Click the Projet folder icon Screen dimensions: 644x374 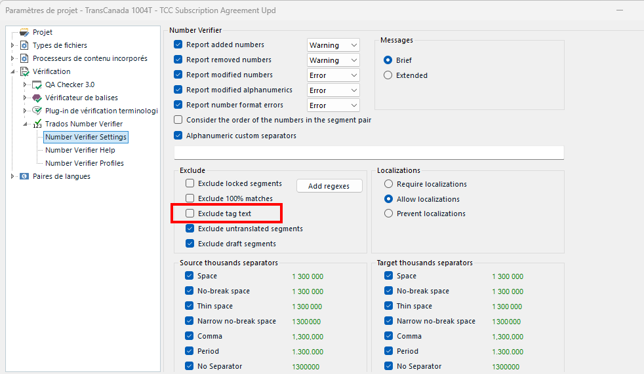[24, 32]
